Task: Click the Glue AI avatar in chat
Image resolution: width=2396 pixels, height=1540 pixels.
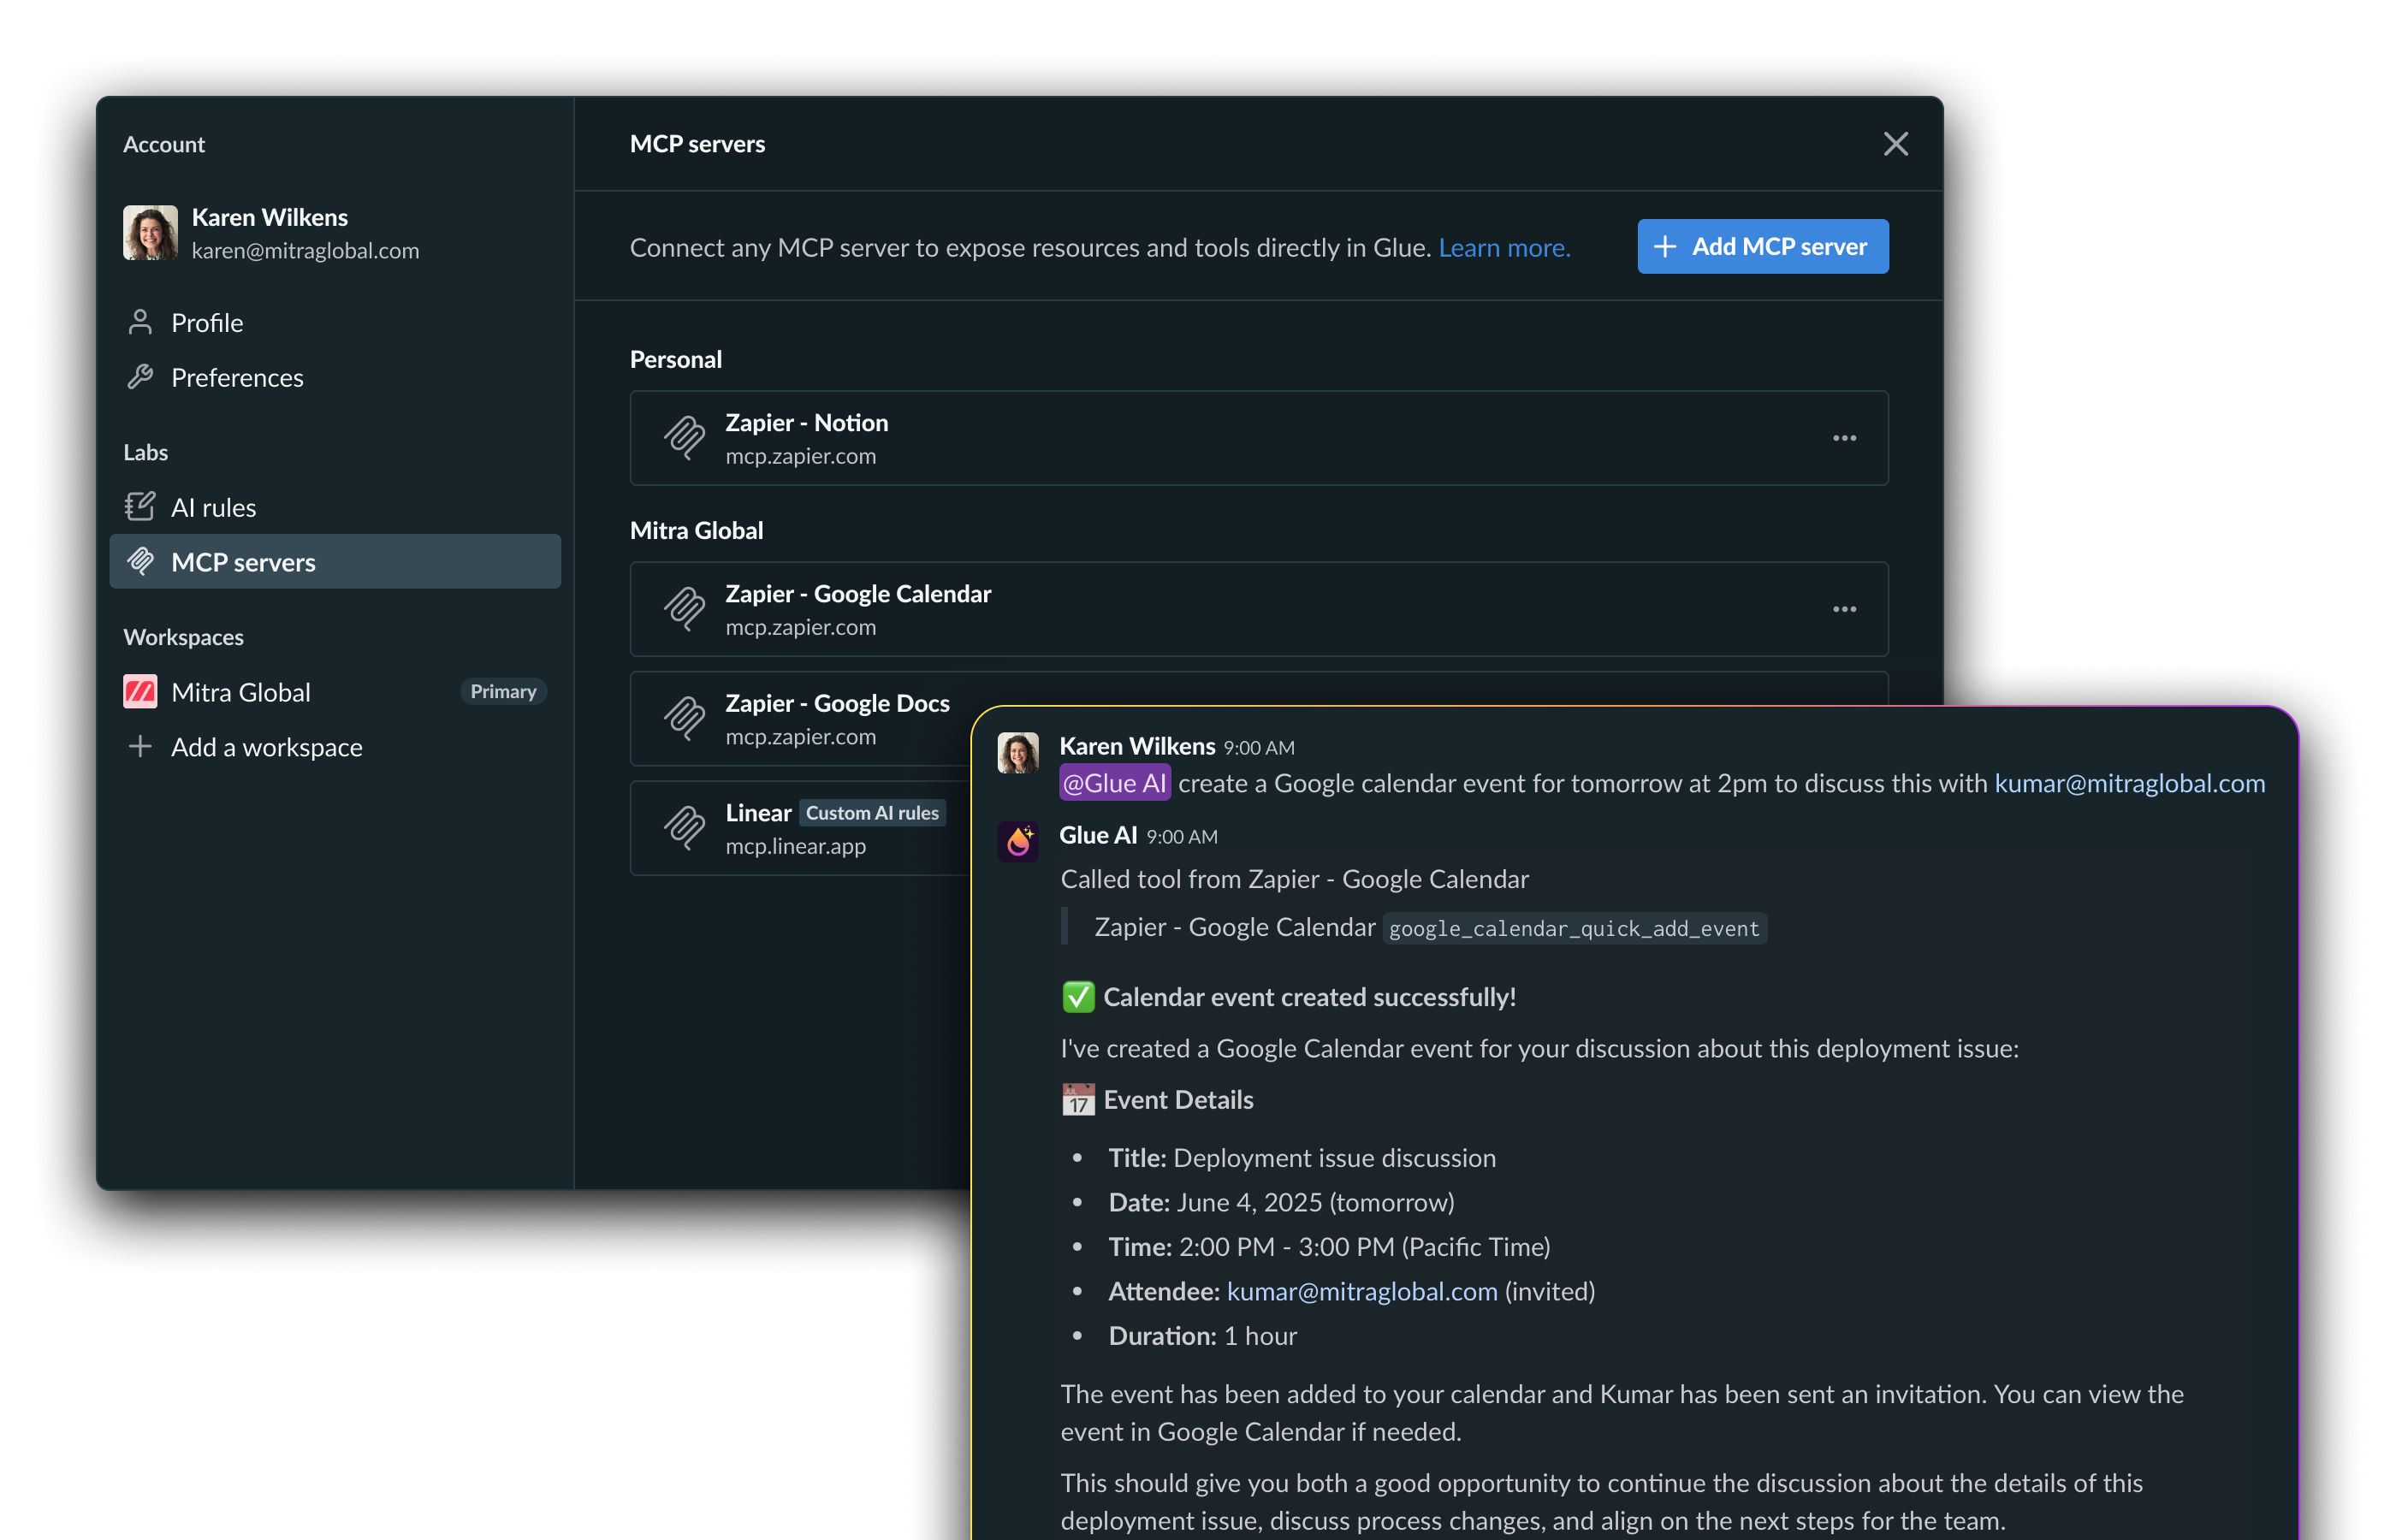Action: (x=1018, y=842)
